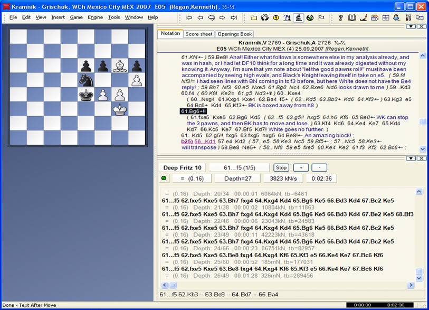Screen dimensions: 429x310
Task: Click the green checkmark toolbar icon
Action: pos(310,17)
